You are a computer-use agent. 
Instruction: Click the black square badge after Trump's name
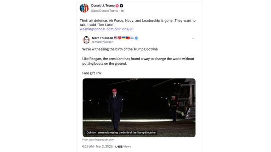pos(121,6)
